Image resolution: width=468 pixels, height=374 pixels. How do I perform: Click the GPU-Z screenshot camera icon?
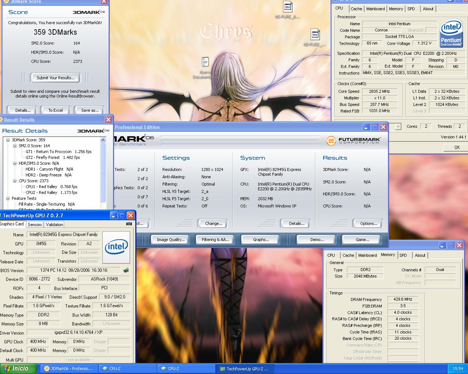(129, 224)
